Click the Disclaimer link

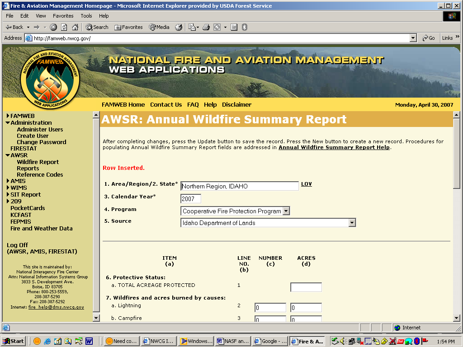tap(236, 104)
